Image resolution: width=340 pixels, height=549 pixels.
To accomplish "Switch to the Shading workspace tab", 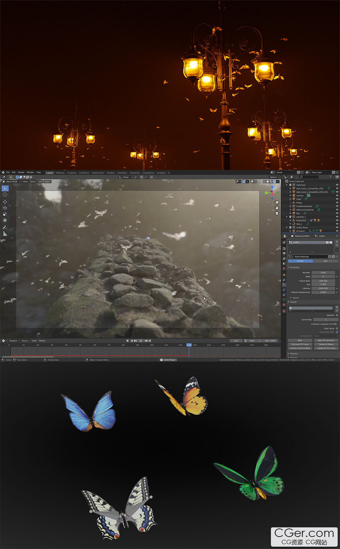I will pos(111,173).
